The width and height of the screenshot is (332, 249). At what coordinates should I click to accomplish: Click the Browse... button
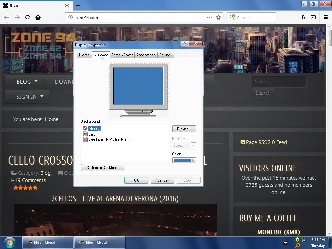pos(184,129)
